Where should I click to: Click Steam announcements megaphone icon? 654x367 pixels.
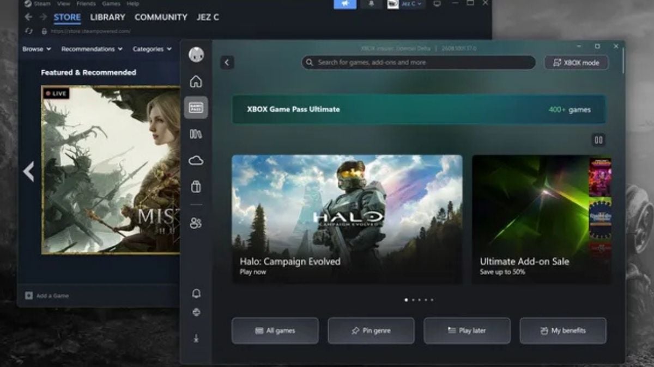(345, 3)
